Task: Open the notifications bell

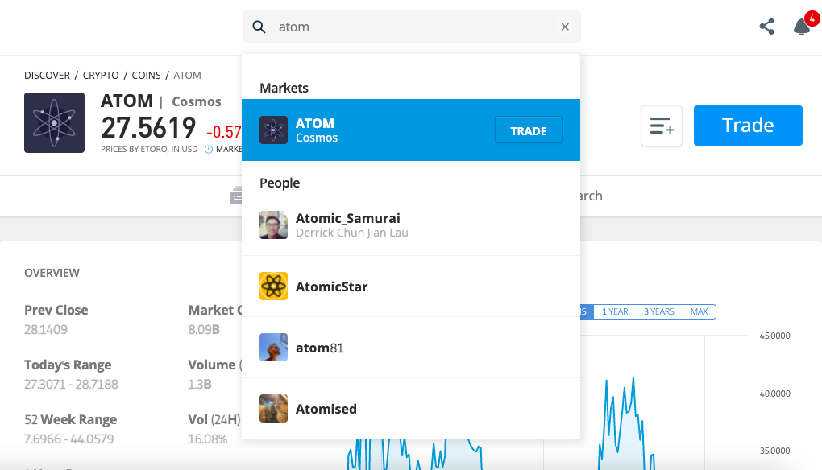Action: [x=802, y=27]
